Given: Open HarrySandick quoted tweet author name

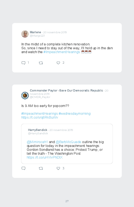Looking at the screenshot, I should [38, 130].
